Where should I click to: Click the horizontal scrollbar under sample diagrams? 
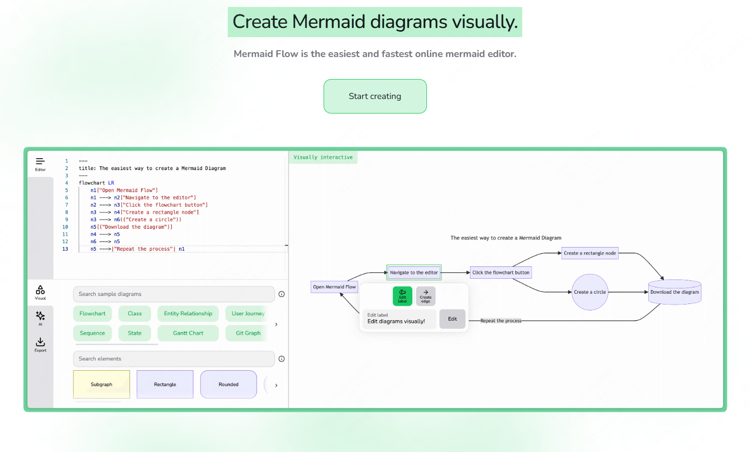(x=116, y=344)
